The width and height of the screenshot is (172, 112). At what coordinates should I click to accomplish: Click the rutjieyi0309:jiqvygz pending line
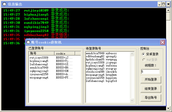coord(101,63)
